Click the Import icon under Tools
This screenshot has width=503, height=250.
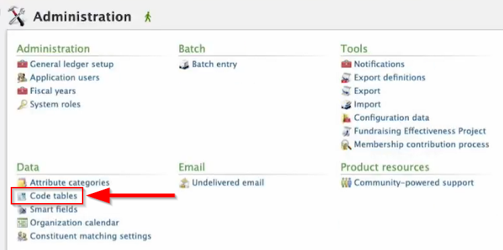tap(346, 105)
